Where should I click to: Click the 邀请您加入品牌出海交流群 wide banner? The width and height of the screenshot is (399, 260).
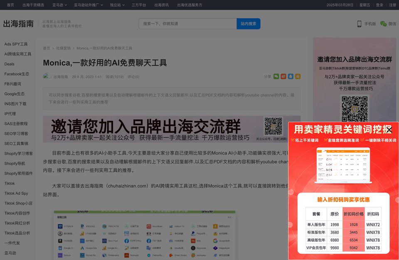click(172, 129)
